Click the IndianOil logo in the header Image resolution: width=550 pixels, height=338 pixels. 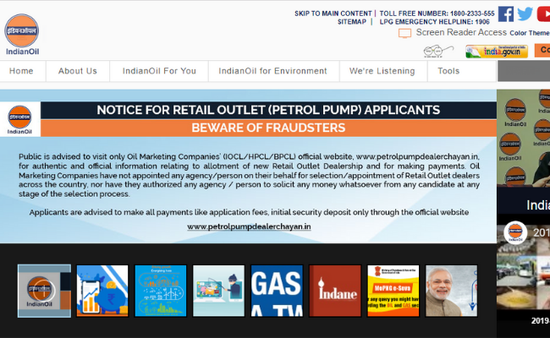22,34
